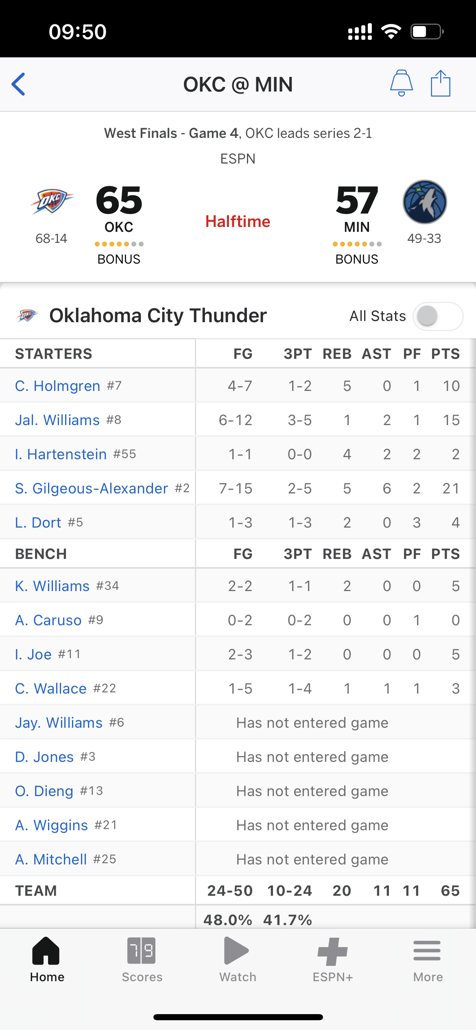Open the Scores tab icon

pos(142,951)
